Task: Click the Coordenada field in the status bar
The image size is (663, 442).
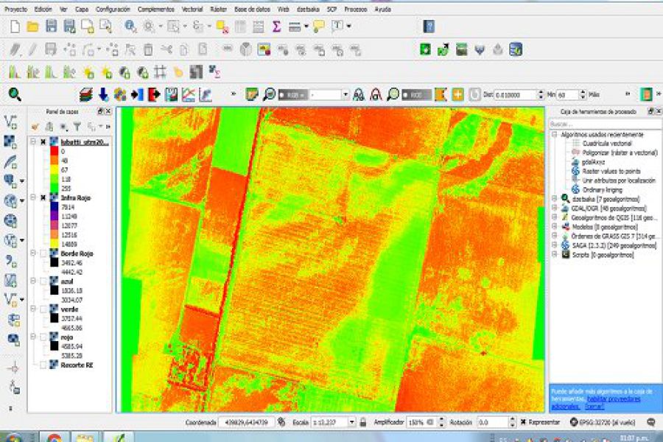Action: coord(247,422)
